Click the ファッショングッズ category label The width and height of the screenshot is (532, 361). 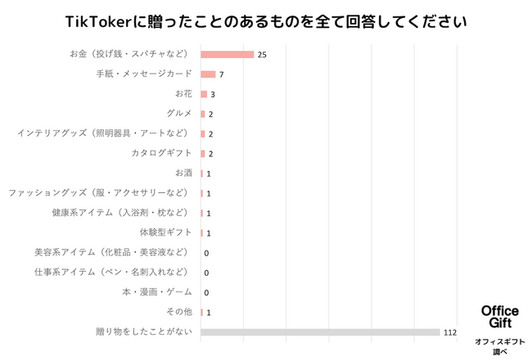98,192
